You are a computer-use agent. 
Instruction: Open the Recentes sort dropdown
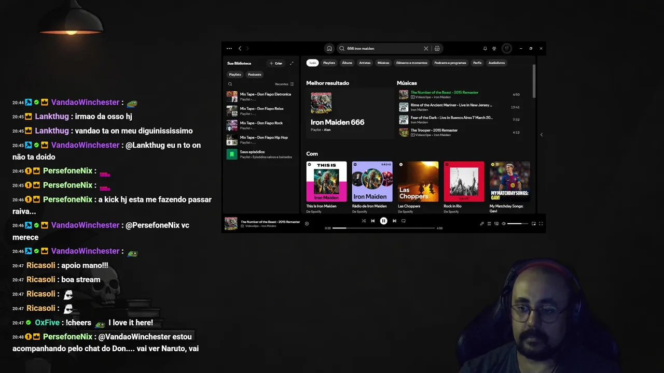pyautogui.click(x=284, y=84)
